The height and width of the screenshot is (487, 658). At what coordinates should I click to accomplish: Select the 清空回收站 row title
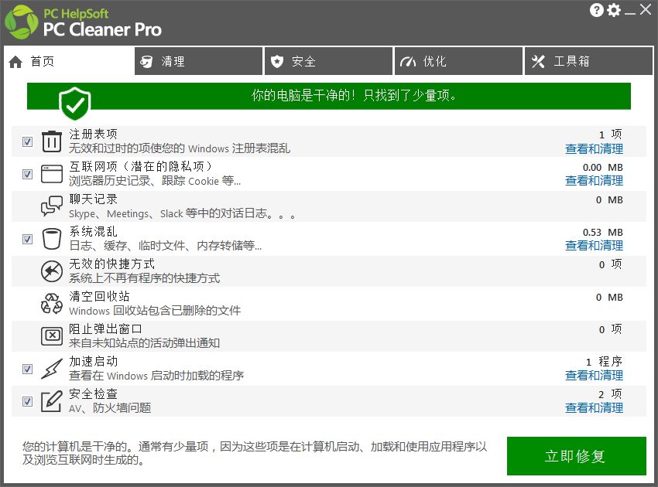coord(99,296)
